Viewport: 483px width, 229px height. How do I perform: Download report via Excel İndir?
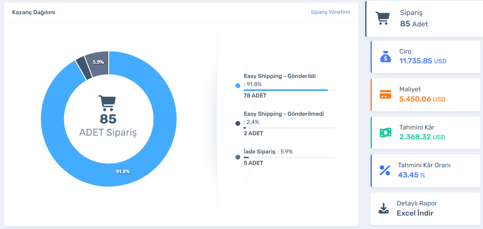pos(415,213)
